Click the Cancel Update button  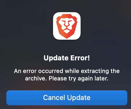tap(67, 98)
